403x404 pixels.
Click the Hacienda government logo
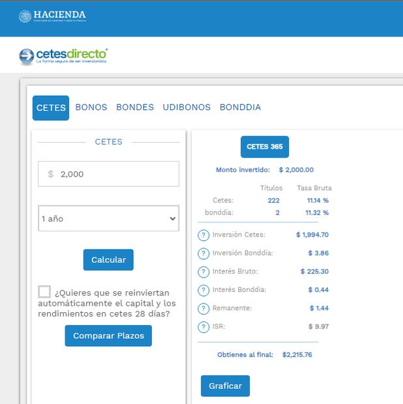(52, 16)
